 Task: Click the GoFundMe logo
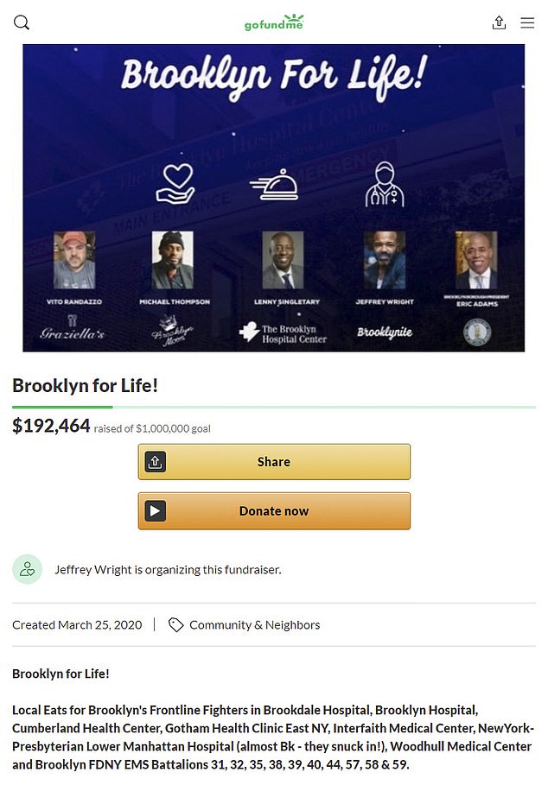click(x=274, y=22)
